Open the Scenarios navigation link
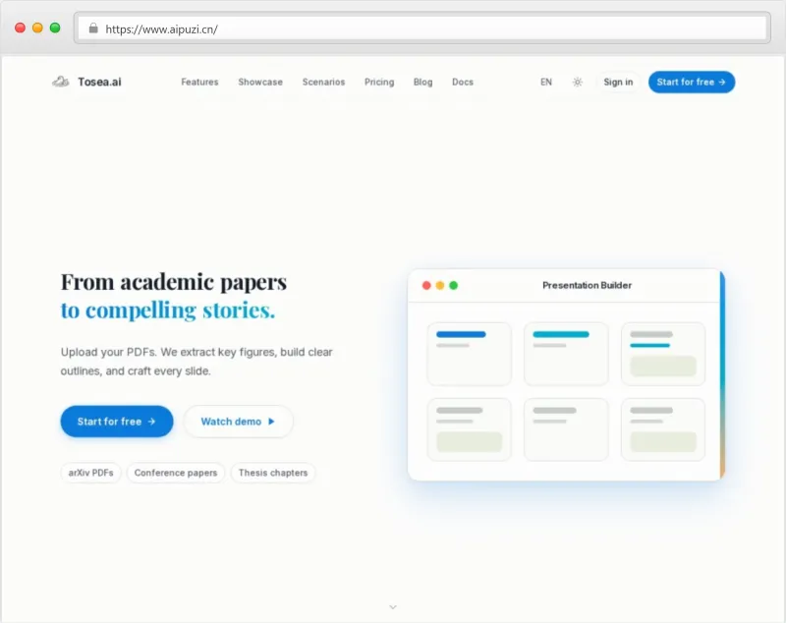The image size is (786, 623). [323, 83]
